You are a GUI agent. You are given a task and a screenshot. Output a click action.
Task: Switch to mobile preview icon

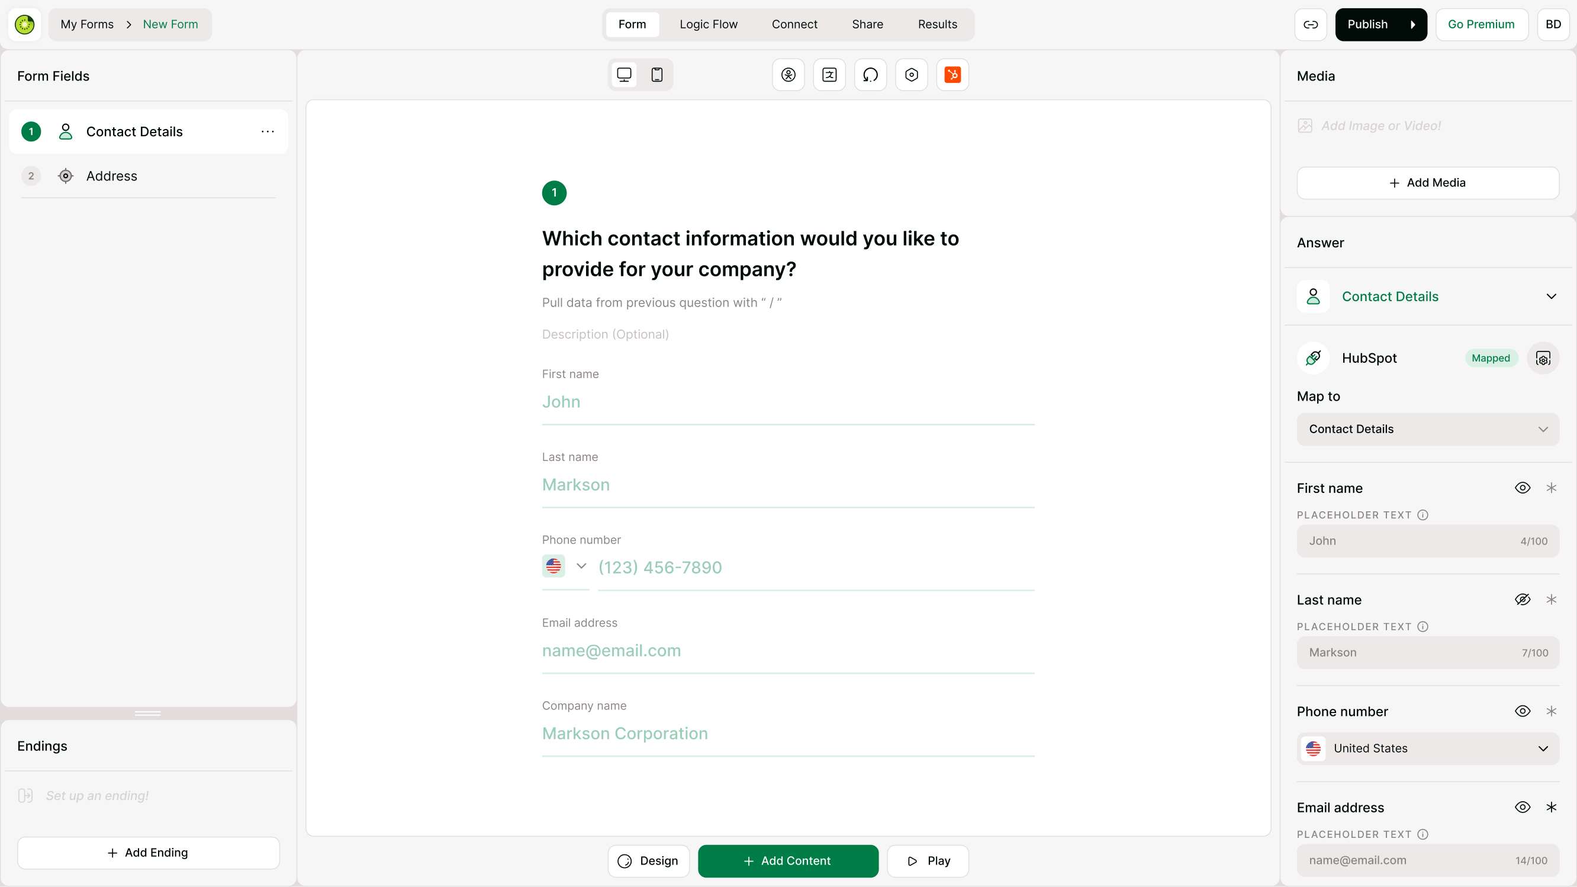[657, 75]
